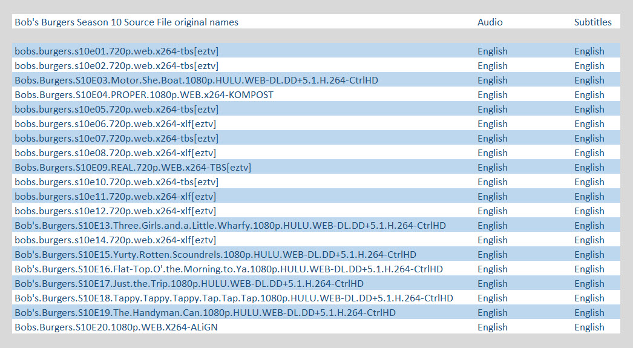Click the Audio English cell for s10e01
633x348 pixels.
pyautogui.click(x=492, y=51)
